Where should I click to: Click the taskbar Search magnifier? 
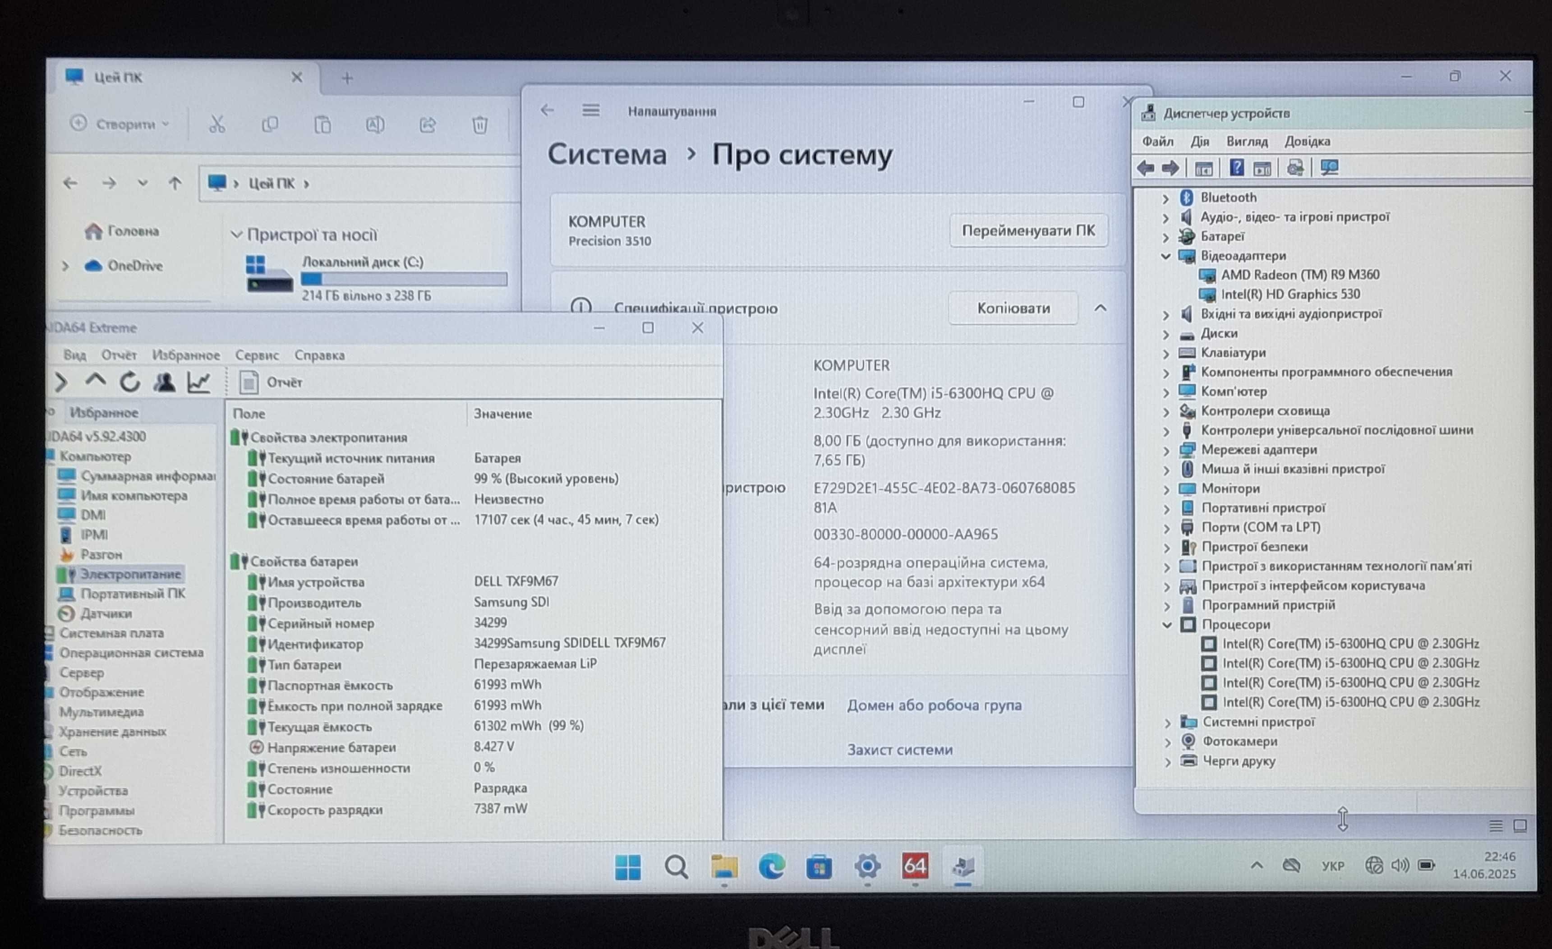(x=676, y=867)
